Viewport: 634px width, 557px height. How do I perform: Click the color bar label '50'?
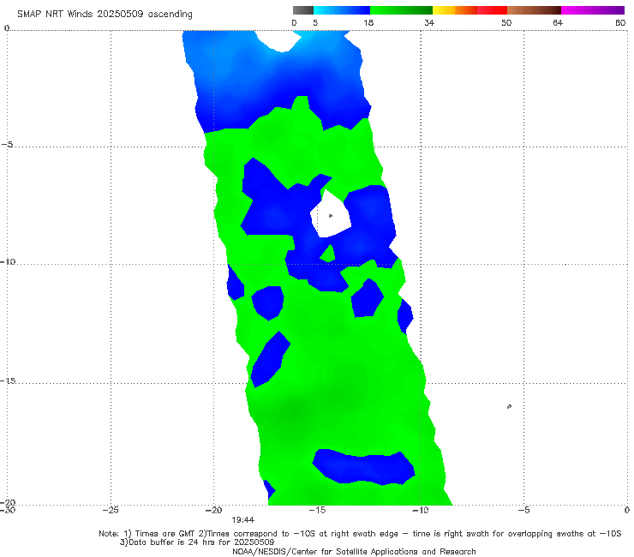click(x=506, y=23)
